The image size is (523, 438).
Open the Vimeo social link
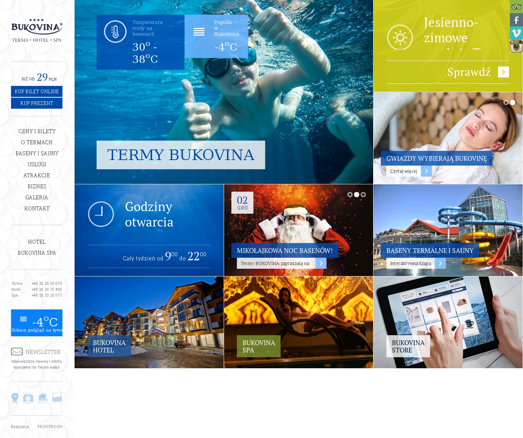point(516,33)
